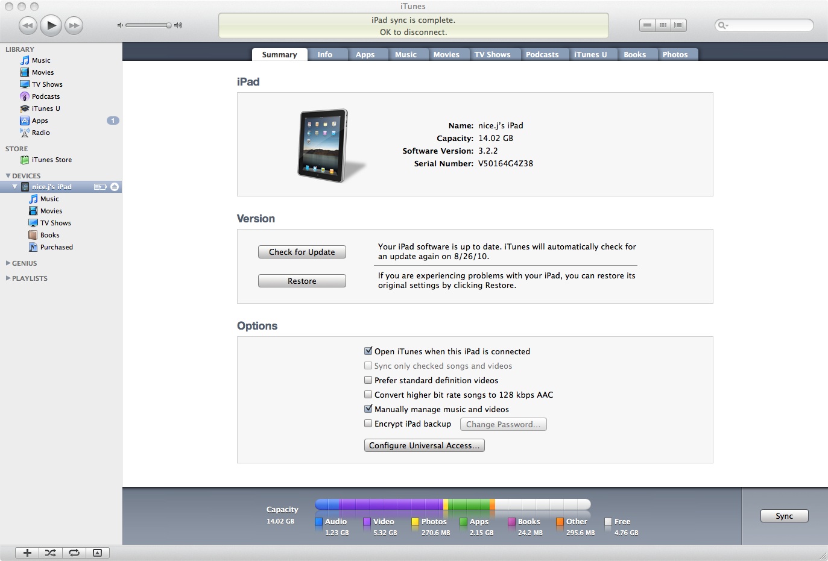Switch to the Info tab
Image resolution: width=828 pixels, height=561 pixels.
(x=325, y=55)
